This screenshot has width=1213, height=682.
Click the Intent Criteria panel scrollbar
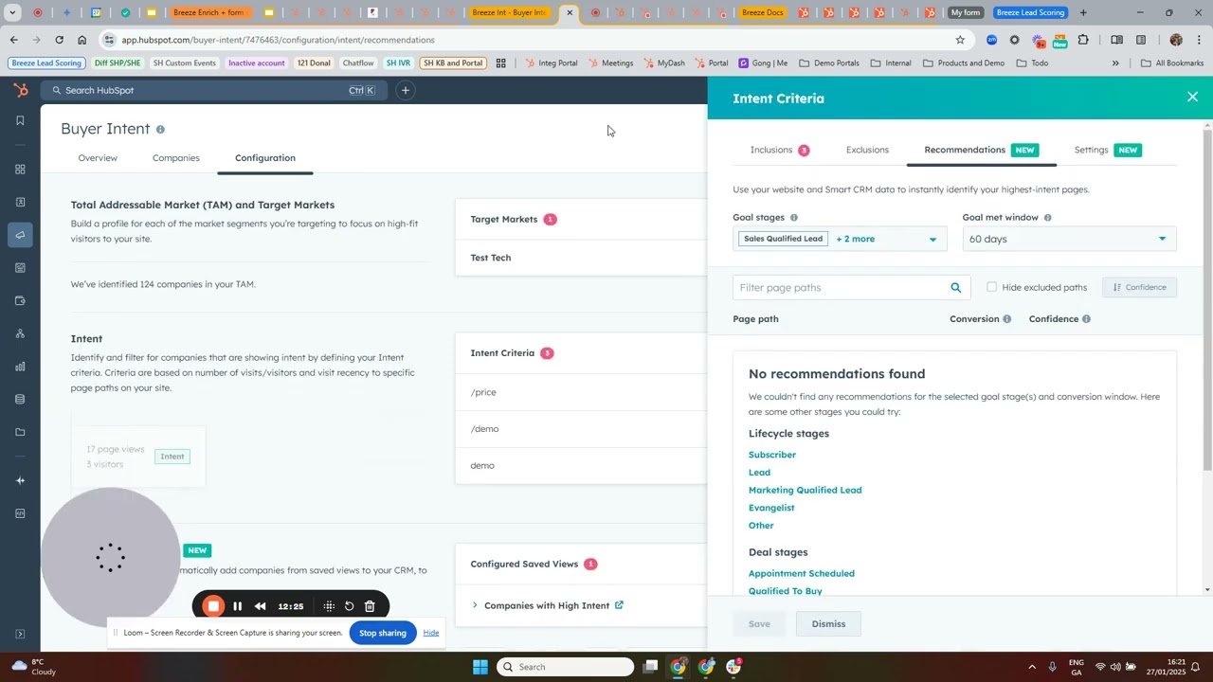coord(1207,298)
